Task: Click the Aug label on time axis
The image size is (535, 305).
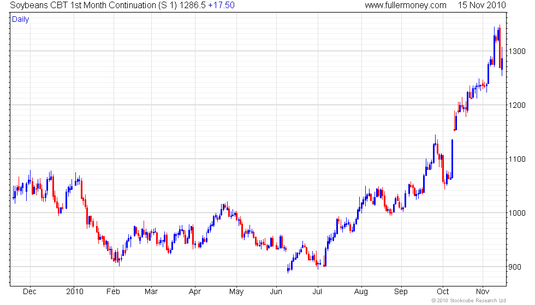Action: 361,292
